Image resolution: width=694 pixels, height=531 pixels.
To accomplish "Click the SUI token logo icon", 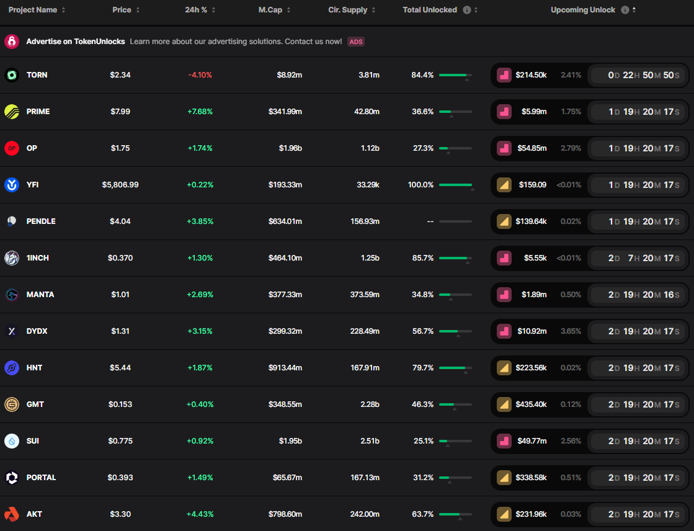I will (x=12, y=441).
